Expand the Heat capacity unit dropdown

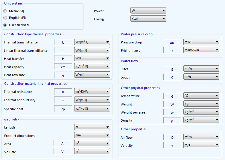(92, 67)
